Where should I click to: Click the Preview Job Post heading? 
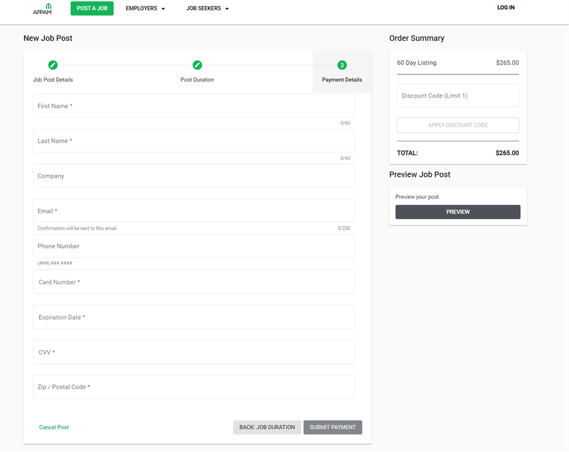point(419,174)
